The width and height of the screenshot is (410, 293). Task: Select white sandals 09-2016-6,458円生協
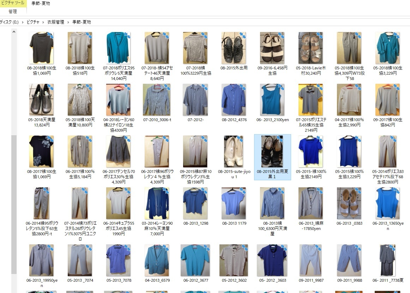pyautogui.click(x=272, y=48)
